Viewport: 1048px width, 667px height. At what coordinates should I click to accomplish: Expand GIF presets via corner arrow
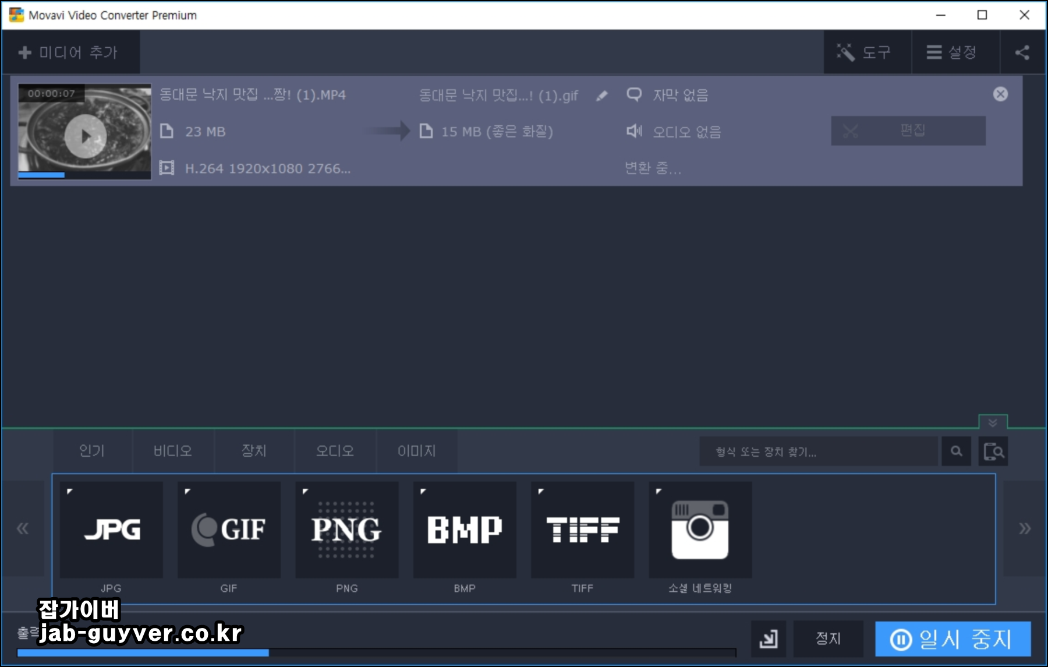click(187, 491)
